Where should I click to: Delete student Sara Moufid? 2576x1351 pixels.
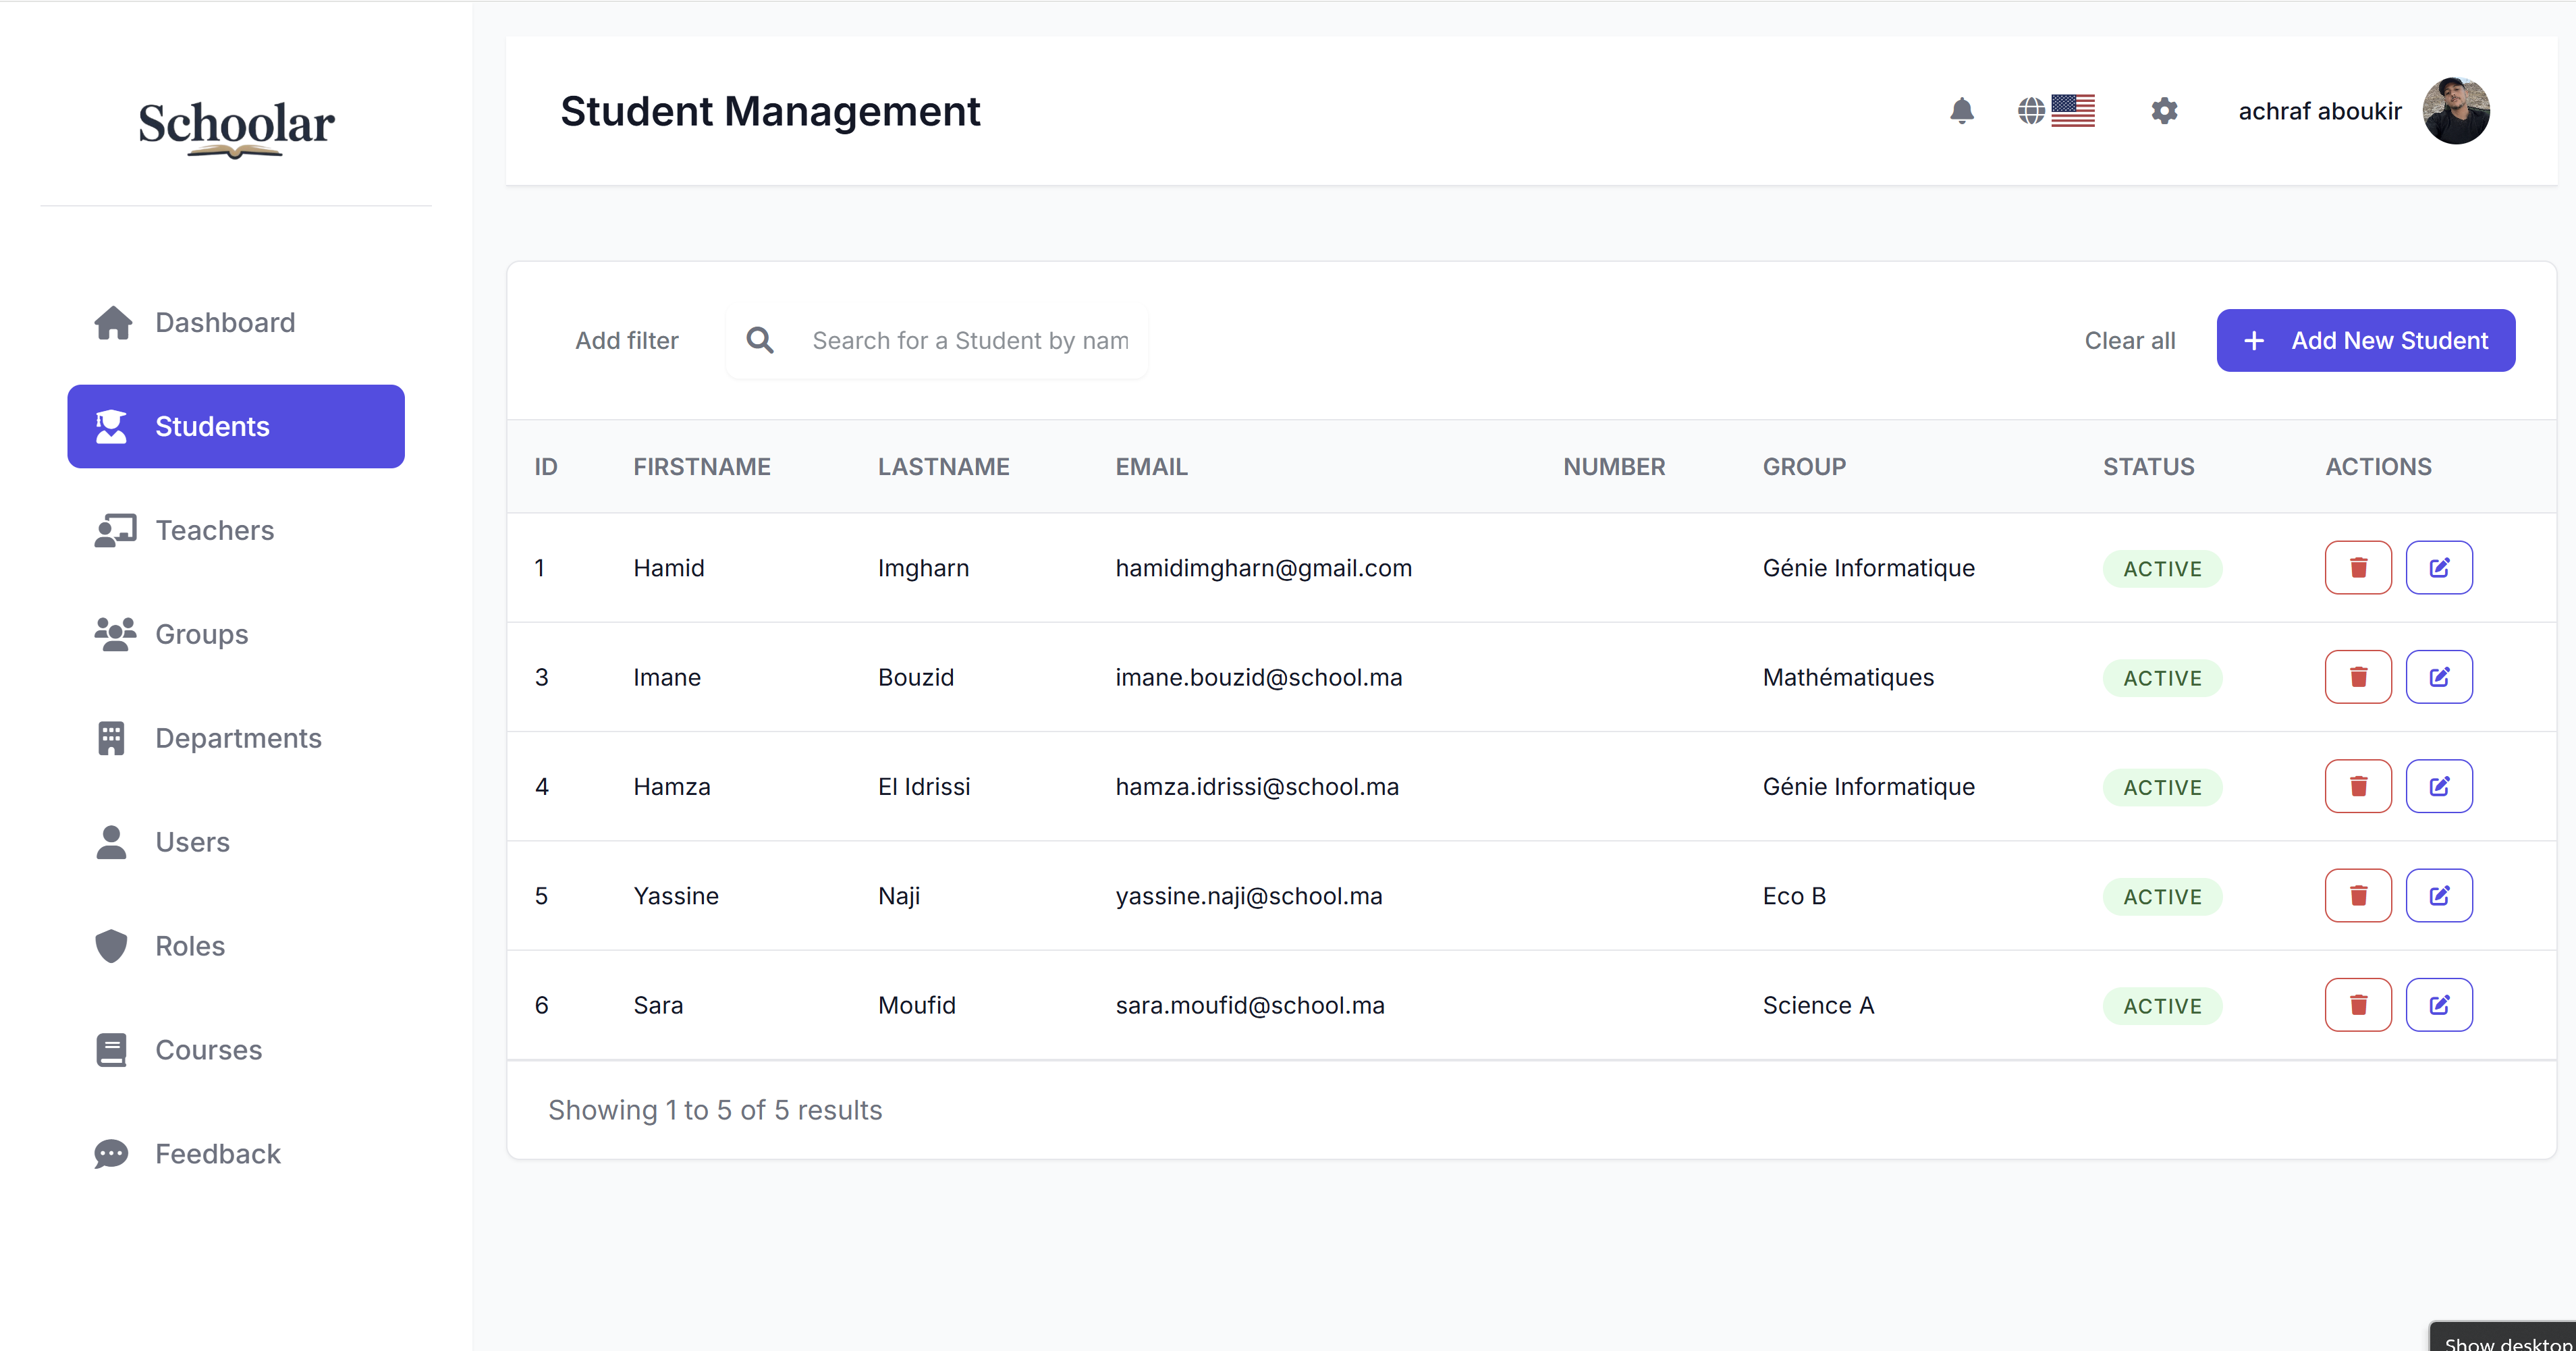point(2358,1005)
